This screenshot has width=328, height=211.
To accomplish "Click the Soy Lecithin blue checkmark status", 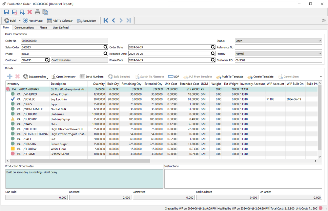I will [x=13, y=99].
